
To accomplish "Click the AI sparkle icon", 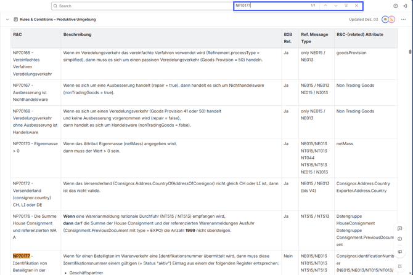I will tap(400, 266).
